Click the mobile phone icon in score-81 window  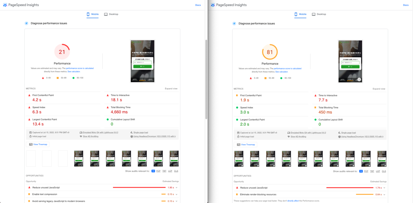(x=296, y=14)
